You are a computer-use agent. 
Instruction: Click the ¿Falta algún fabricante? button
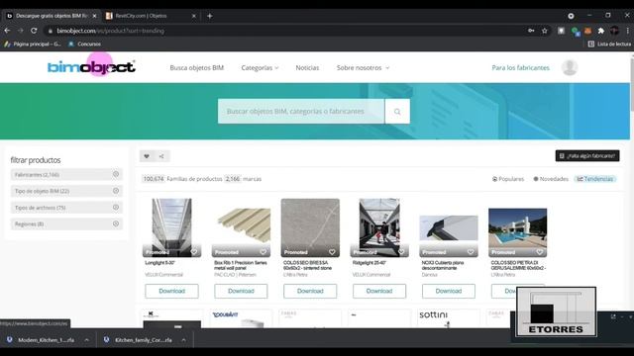[587, 156]
